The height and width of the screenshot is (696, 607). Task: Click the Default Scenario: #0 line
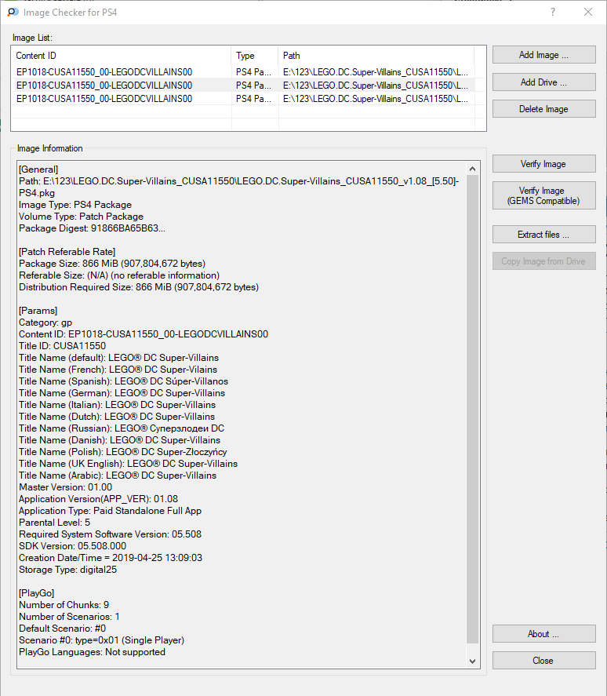click(63, 628)
